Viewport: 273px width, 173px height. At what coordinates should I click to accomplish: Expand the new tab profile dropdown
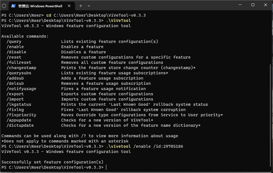pos(89,6)
